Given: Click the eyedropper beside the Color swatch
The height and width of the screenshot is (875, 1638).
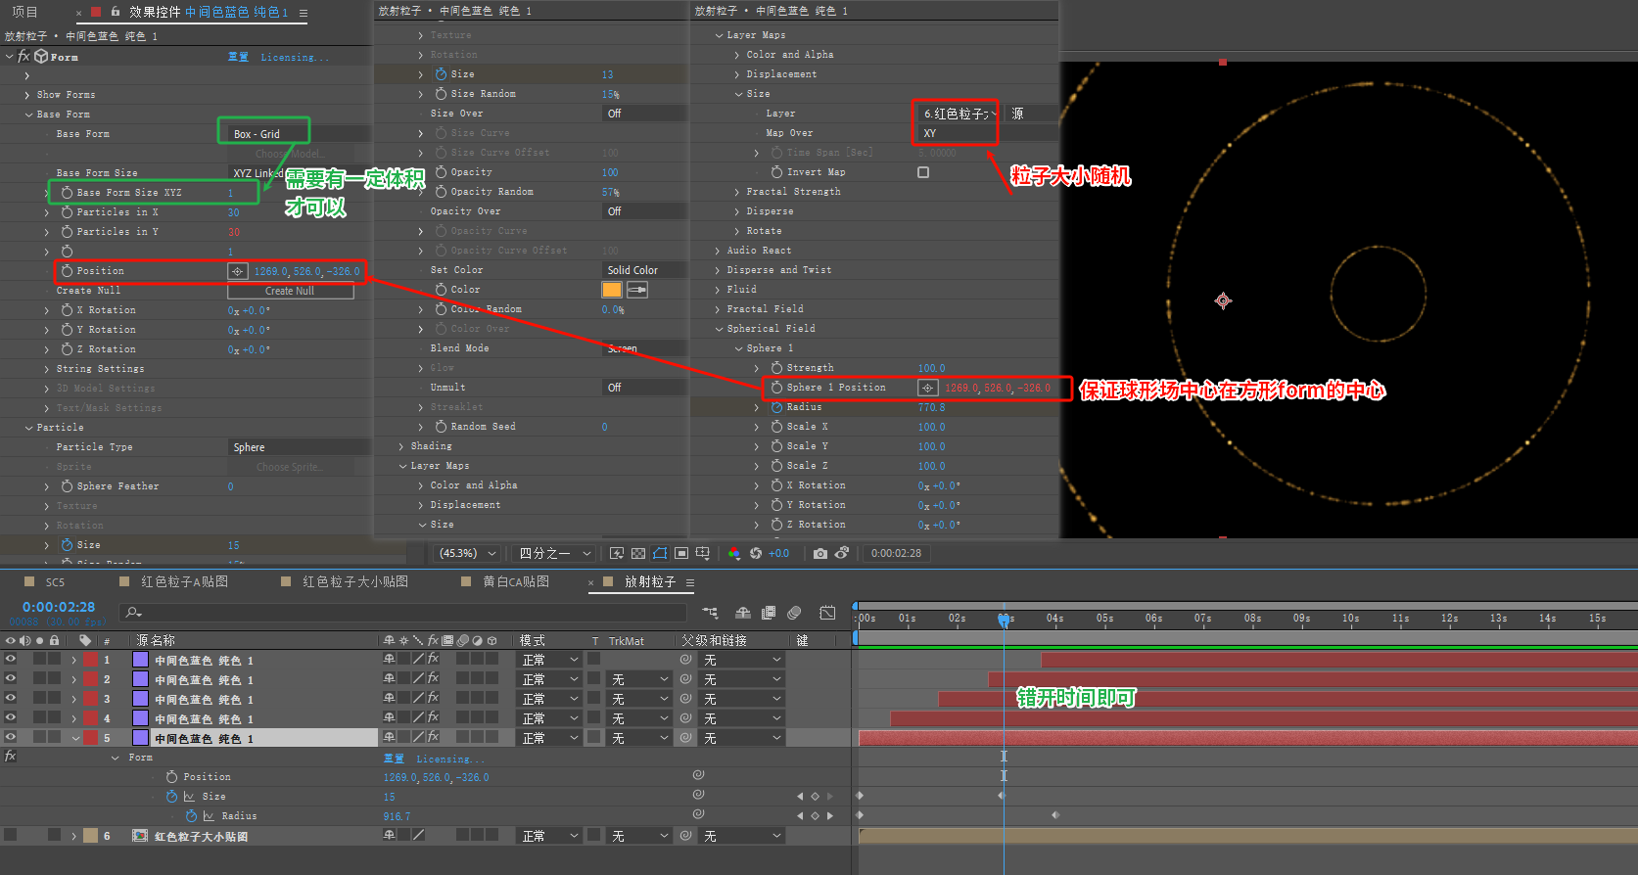Looking at the screenshot, I should (x=637, y=290).
